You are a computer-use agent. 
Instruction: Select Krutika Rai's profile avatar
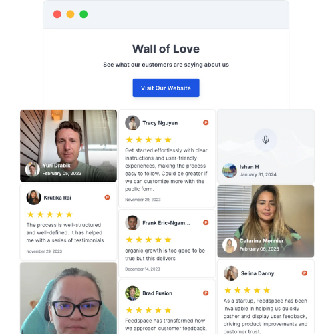(33, 198)
